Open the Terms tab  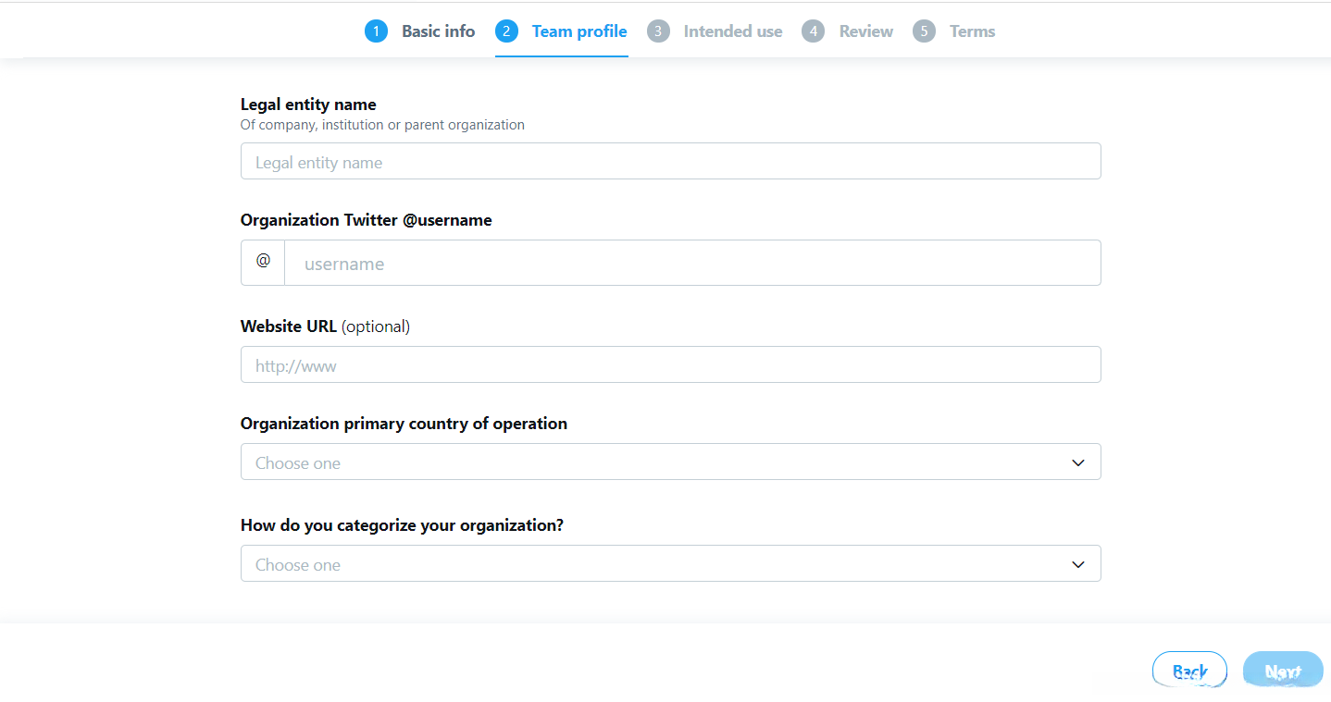(x=972, y=31)
